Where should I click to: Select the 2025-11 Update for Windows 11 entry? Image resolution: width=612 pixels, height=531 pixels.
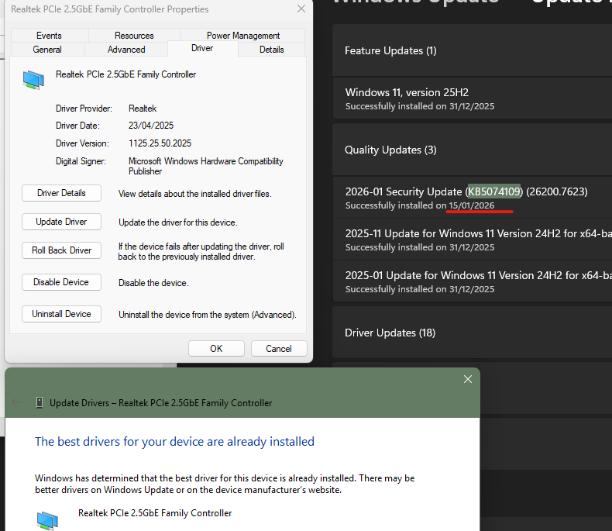point(472,240)
